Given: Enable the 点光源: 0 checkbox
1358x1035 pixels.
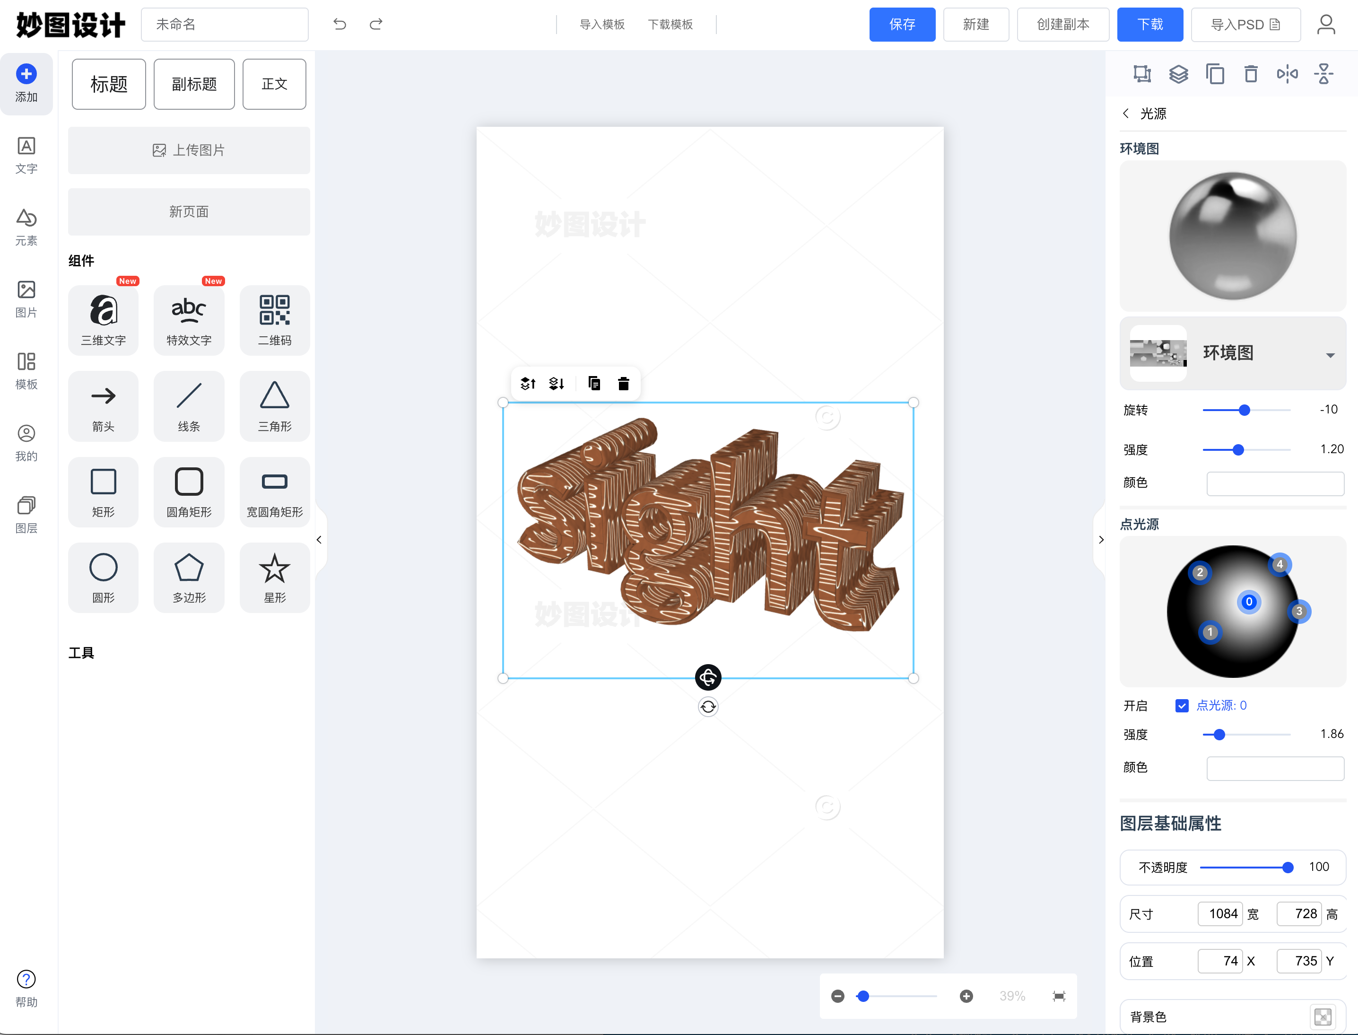Looking at the screenshot, I should coord(1182,705).
